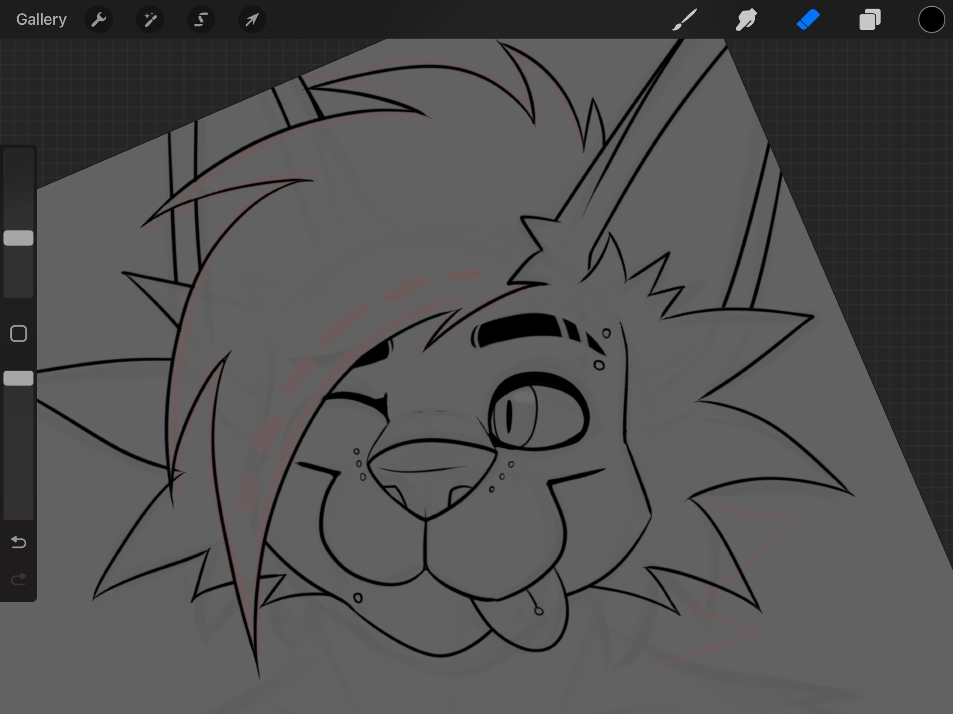This screenshot has width=953, height=714.
Task: Undo the last action
Action: (19, 542)
